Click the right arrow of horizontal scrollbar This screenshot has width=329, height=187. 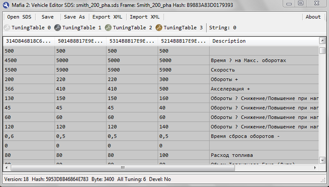315,167
